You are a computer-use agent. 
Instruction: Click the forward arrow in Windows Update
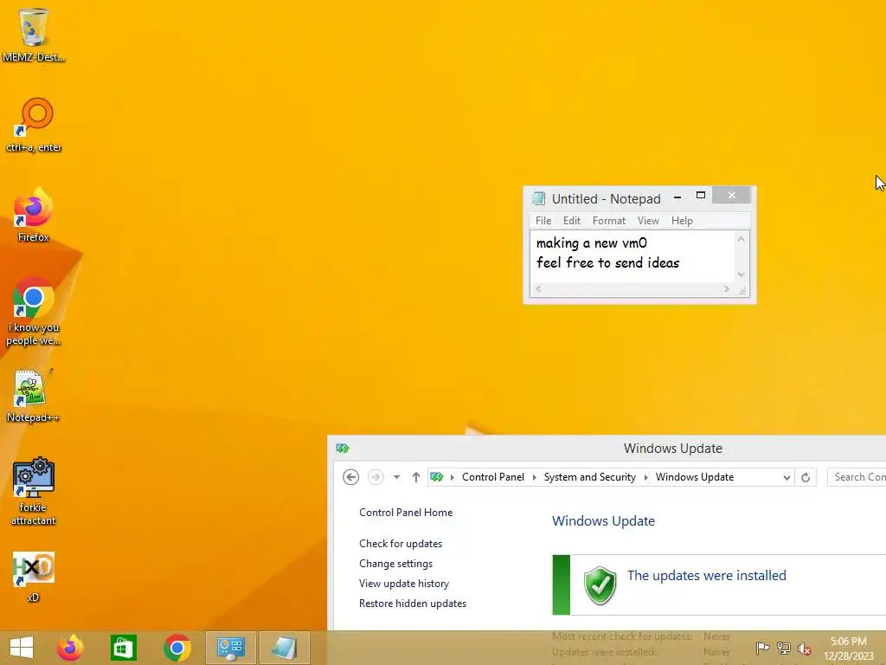[x=376, y=477]
